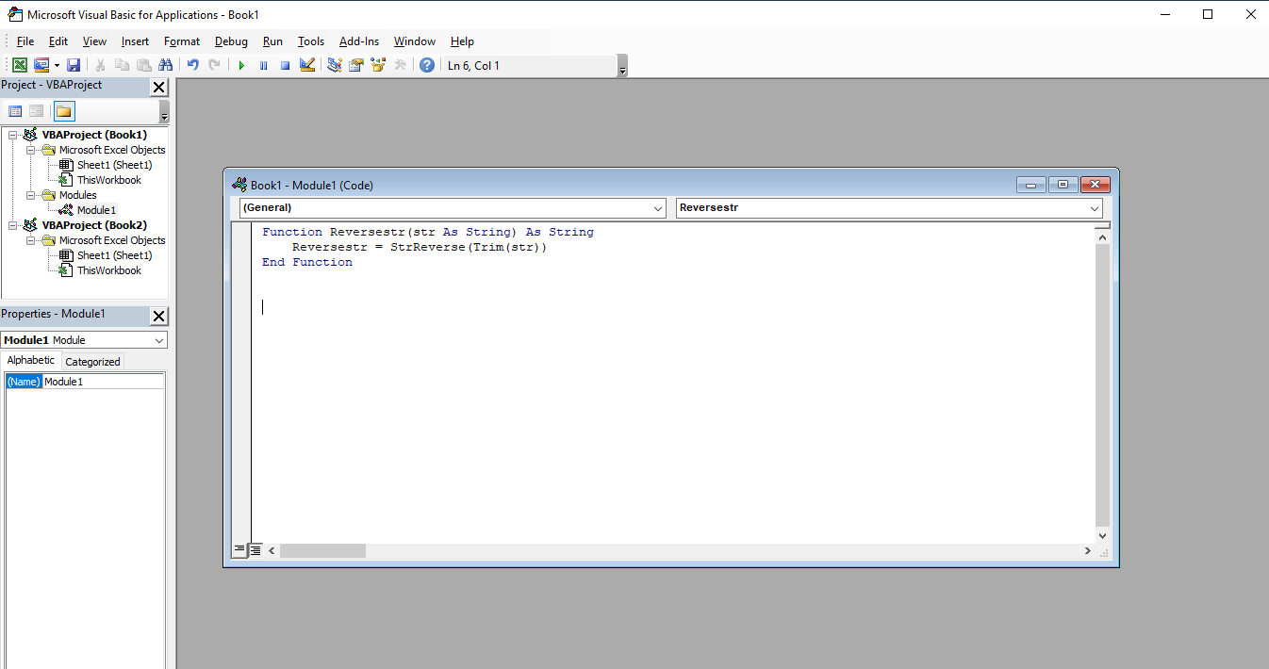
Task: Open the (General) object dropdown
Action: (x=658, y=208)
